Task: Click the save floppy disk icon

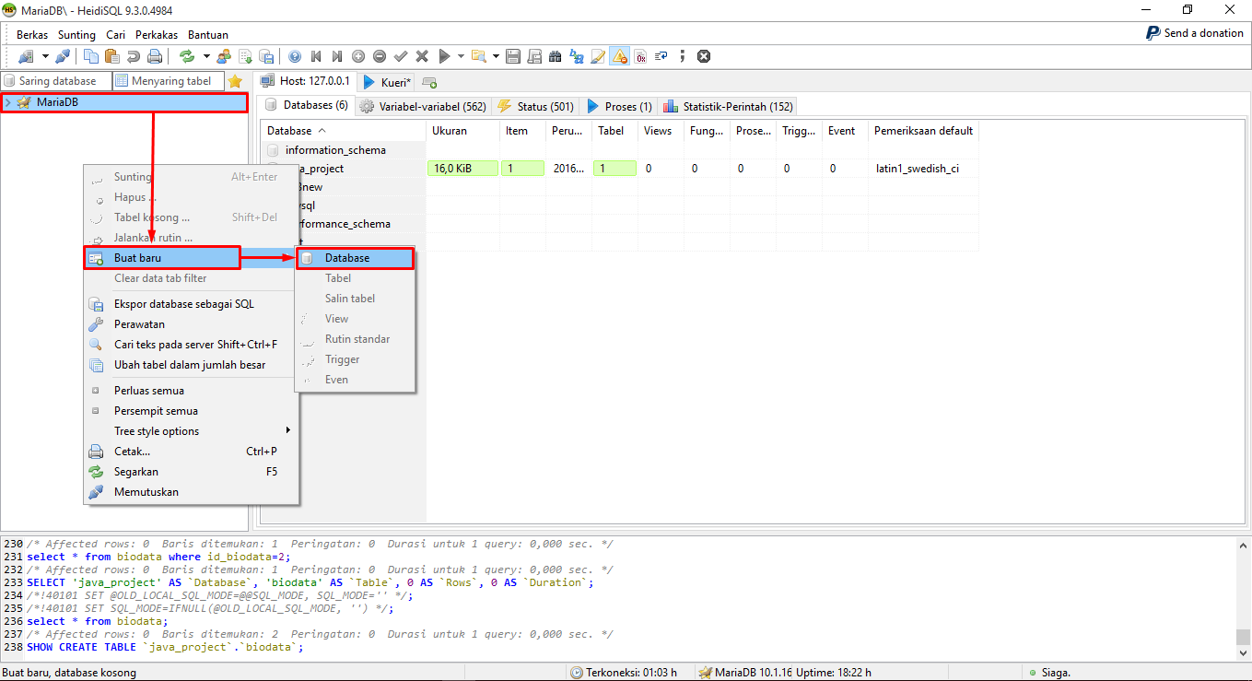Action: pos(513,56)
